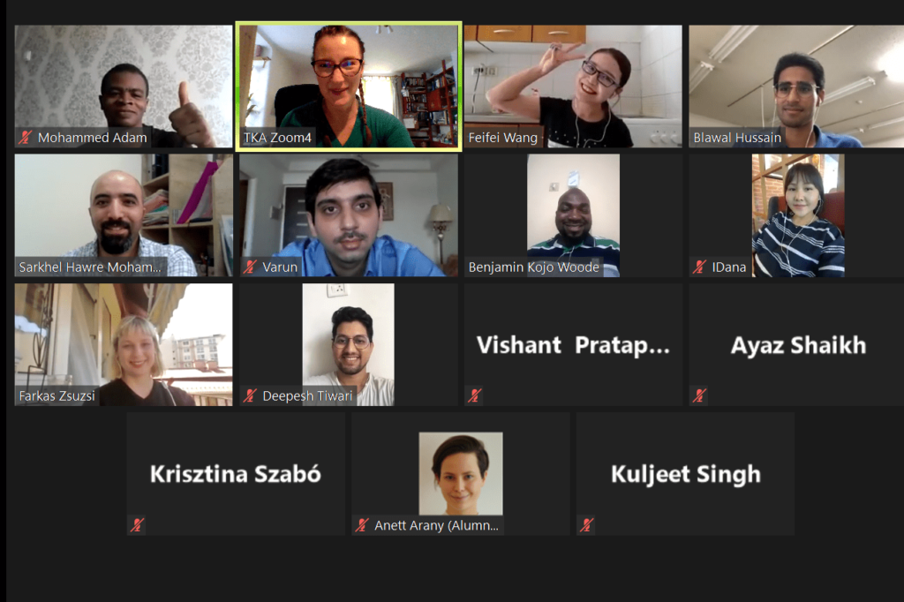
Task: Click muted mic icon beside IDana
Action: [699, 267]
